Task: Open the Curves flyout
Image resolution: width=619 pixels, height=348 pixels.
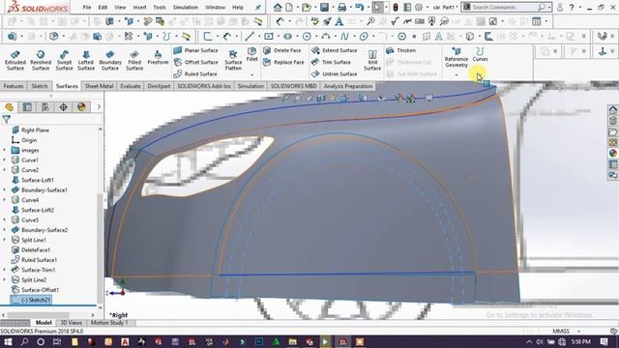Action: click(480, 54)
